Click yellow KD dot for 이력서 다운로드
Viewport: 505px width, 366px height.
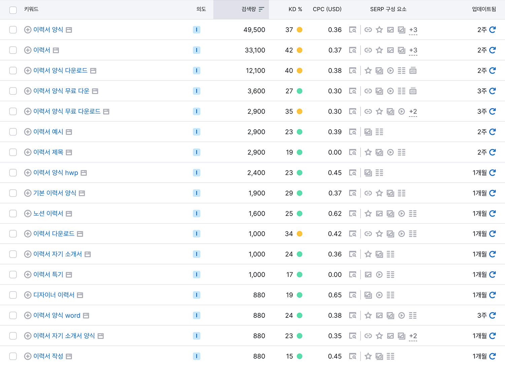point(299,234)
